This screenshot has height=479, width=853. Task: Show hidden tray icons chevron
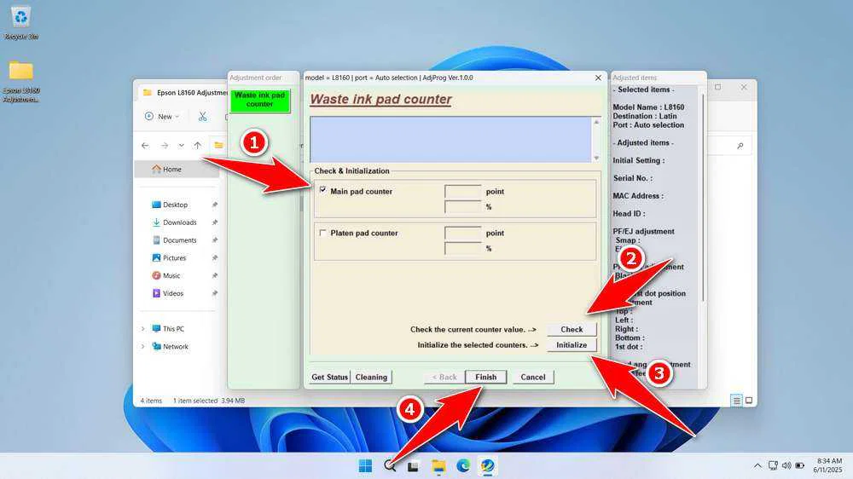click(757, 466)
